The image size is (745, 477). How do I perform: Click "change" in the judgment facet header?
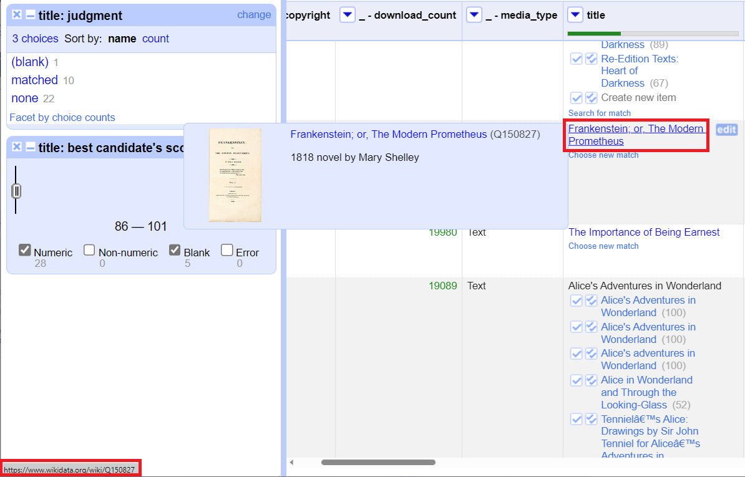pos(254,14)
